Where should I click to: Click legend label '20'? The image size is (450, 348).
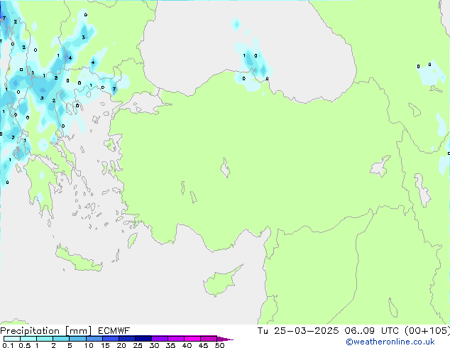(121, 345)
